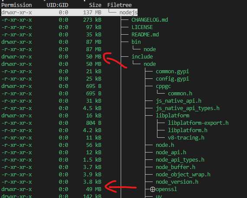
Task: Collapse the cppgc folder
Action: [x=164, y=86]
